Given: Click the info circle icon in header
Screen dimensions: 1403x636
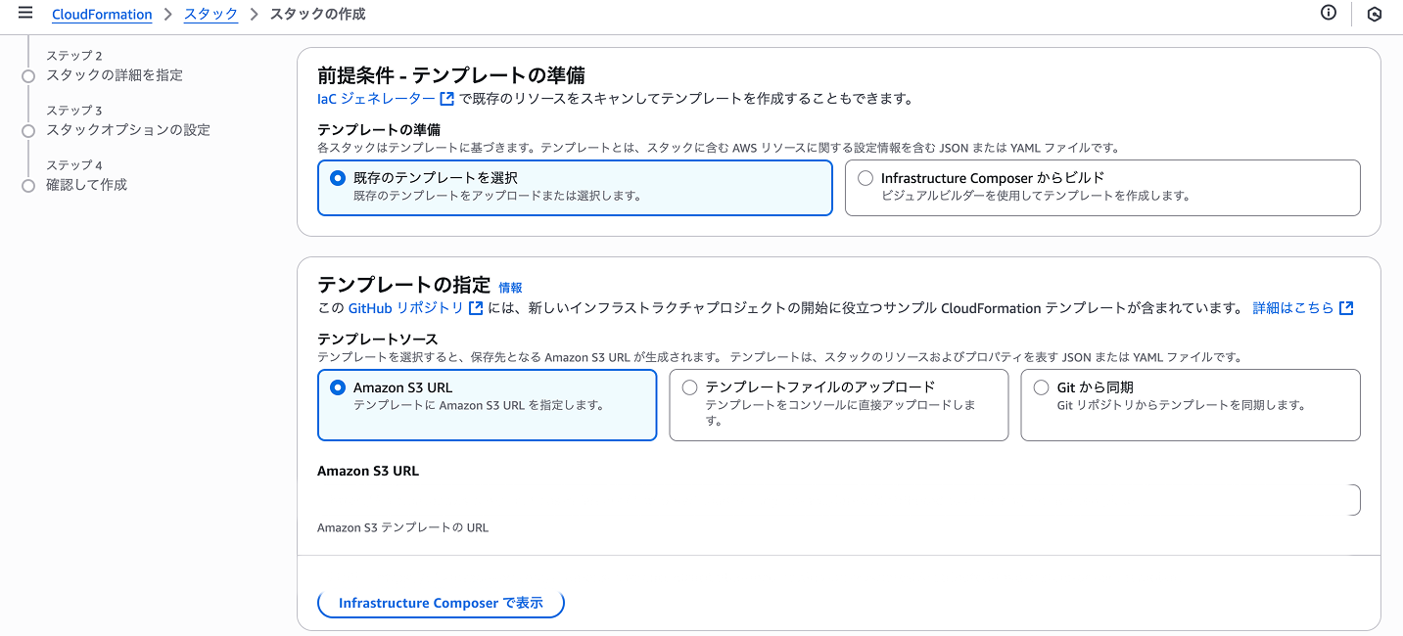Looking at the screenshot, I should (1329, 13).
